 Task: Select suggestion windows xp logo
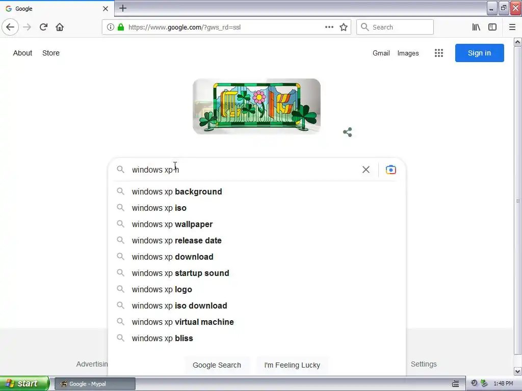coord(257,289)
